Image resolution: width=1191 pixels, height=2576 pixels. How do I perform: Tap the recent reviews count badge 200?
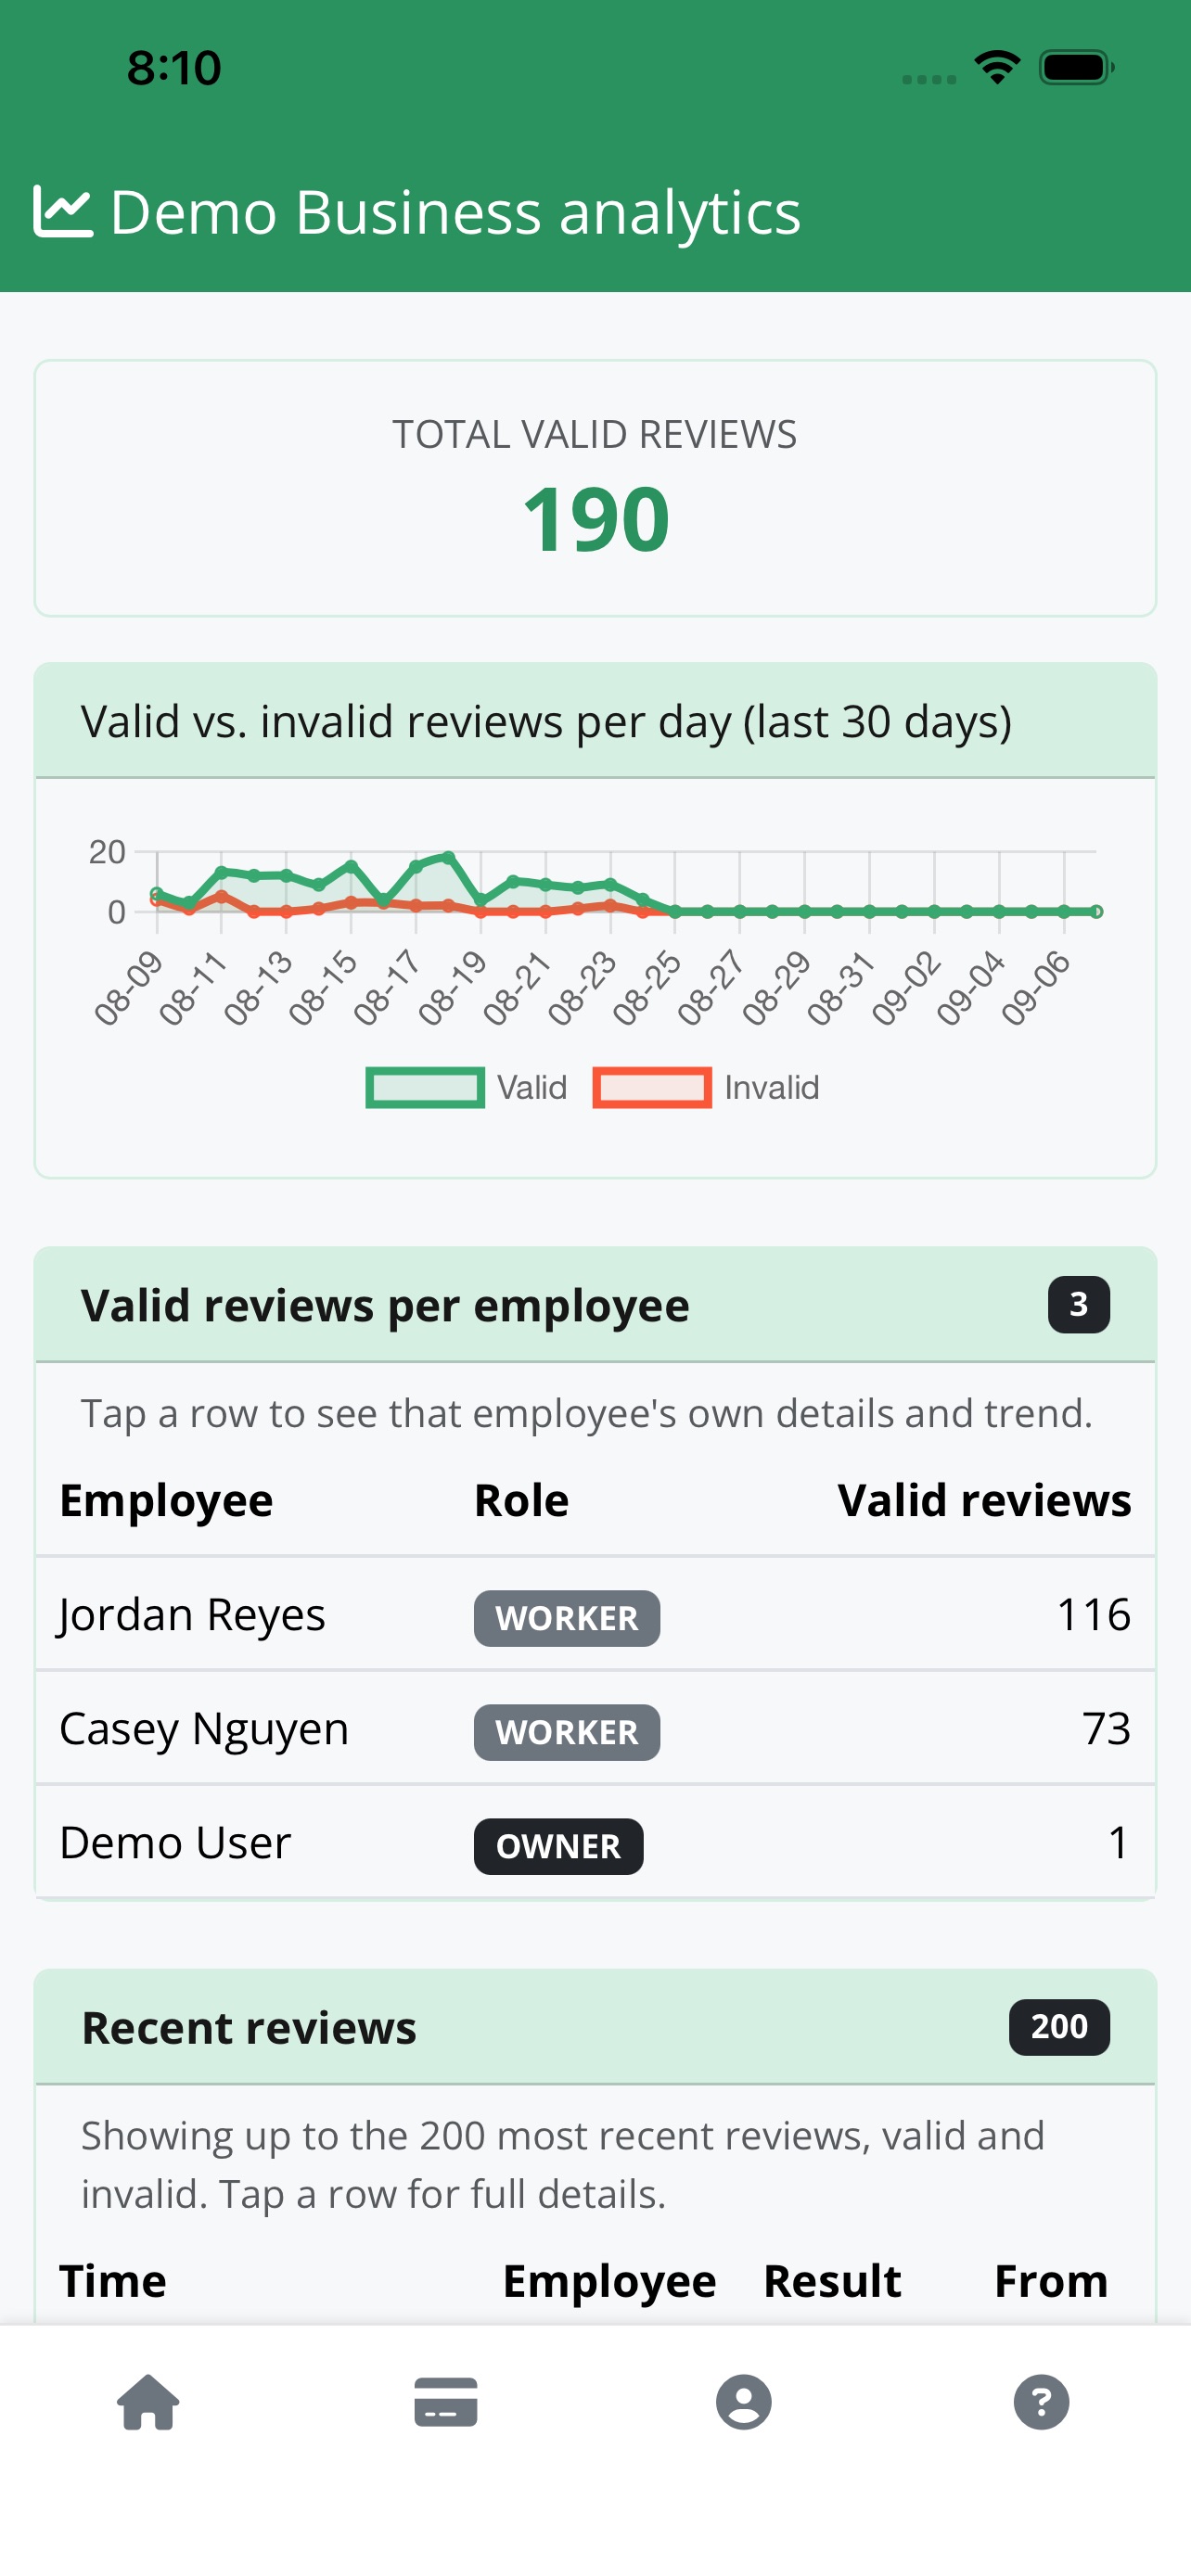[1059, 2026]
